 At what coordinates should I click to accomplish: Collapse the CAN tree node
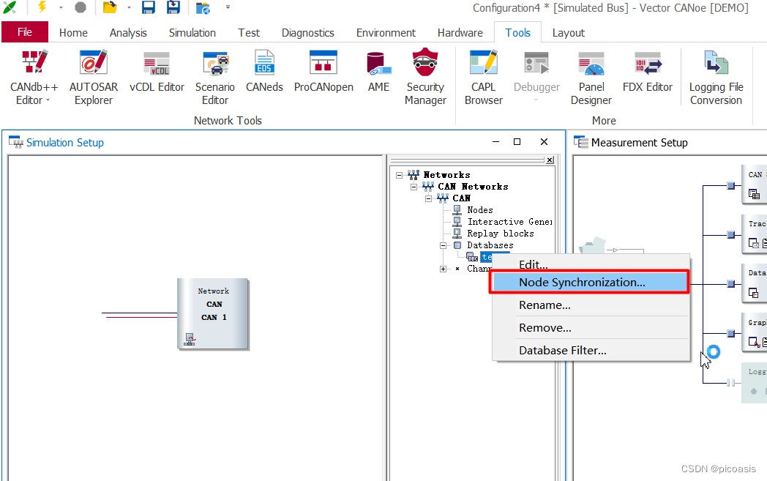[428, 198]
